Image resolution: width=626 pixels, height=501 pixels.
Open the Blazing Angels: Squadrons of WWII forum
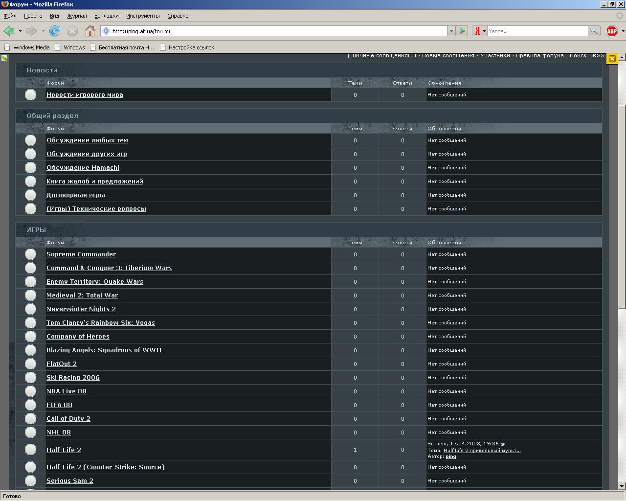coord(104,350)
